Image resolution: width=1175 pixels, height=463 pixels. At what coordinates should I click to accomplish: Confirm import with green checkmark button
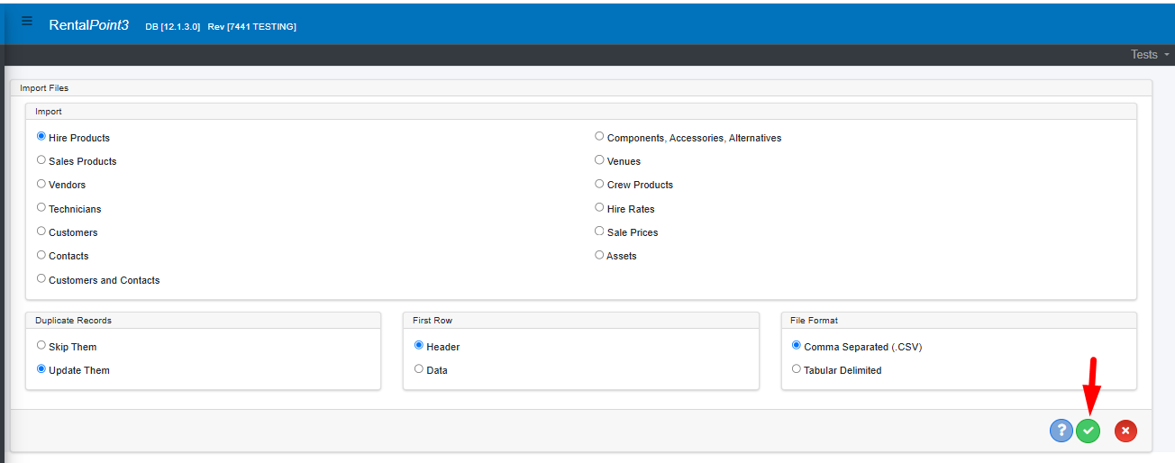(x=1088, y=431)
